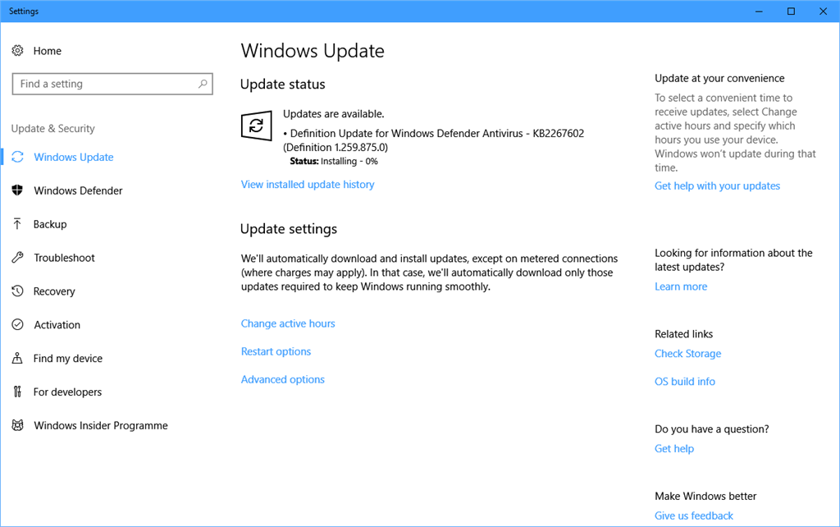Click the Windows Insider Programme cat icon
Image resolution: width=840 pixels, height=527 pixels.
[18, 425]
